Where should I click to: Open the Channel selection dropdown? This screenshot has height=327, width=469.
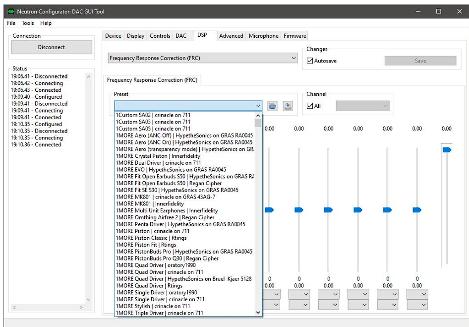(362, 106)
